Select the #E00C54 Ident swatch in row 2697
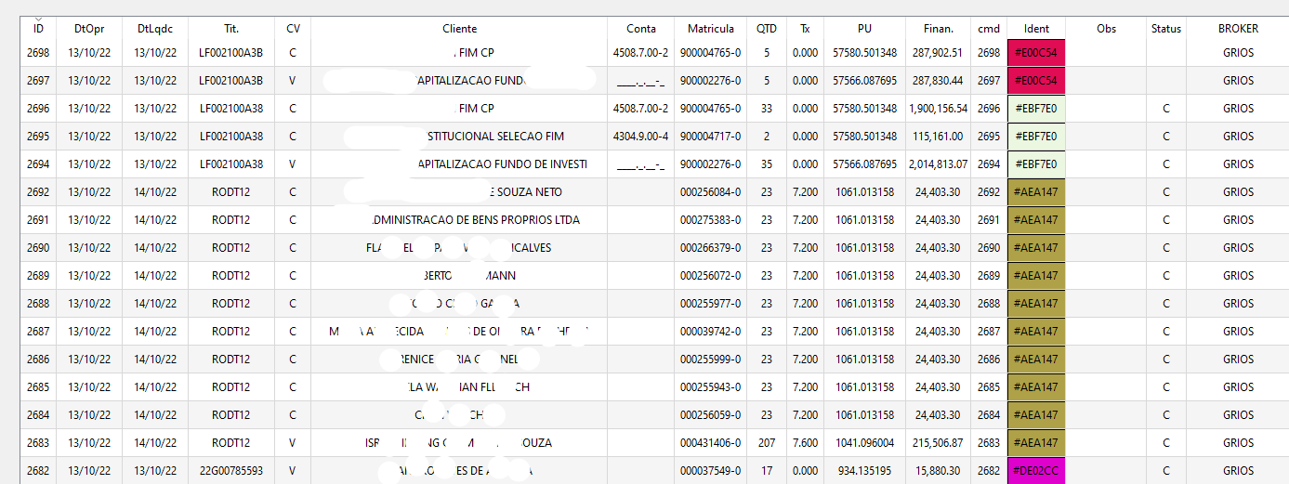 pyautogui.click(x=1036, y=81)
